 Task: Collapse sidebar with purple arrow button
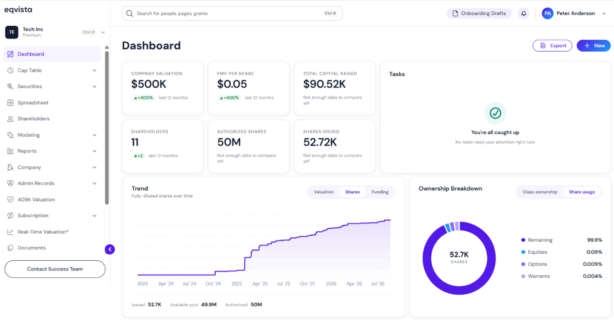(110, 249)
